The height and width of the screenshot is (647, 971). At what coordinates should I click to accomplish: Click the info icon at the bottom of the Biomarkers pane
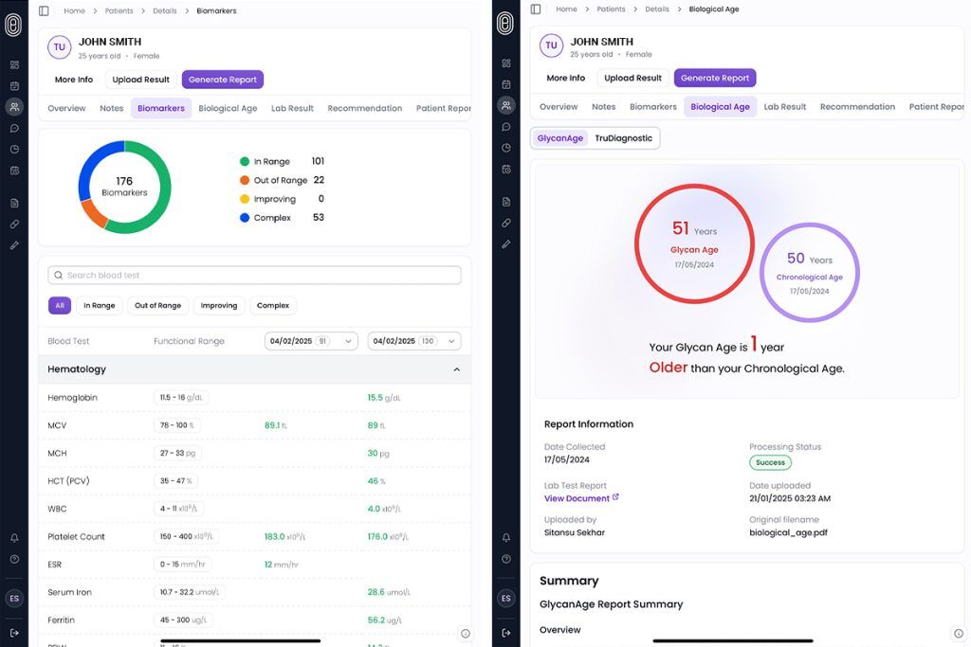pos(466,634)
